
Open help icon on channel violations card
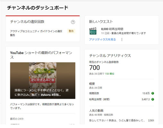pyautogui.click(x=73, y=22)
